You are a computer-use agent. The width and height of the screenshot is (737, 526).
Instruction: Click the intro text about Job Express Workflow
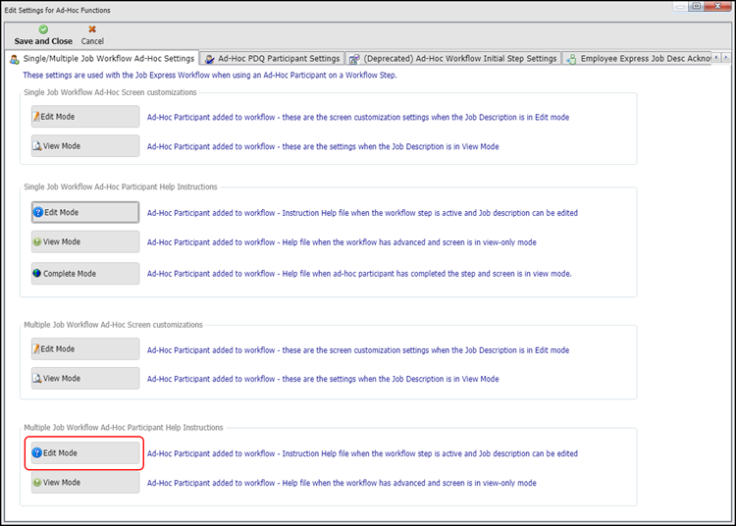click(210, 75)
